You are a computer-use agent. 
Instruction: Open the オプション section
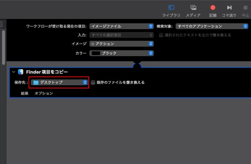click(44, 93)
